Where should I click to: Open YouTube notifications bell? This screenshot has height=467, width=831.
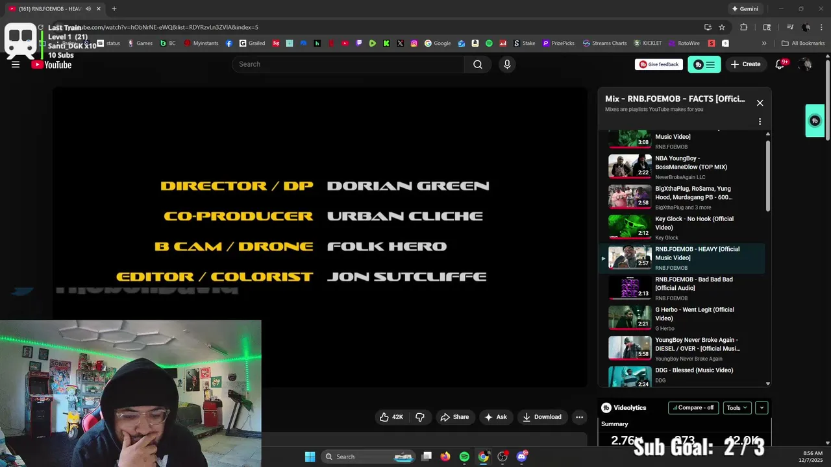click(780, 64)
